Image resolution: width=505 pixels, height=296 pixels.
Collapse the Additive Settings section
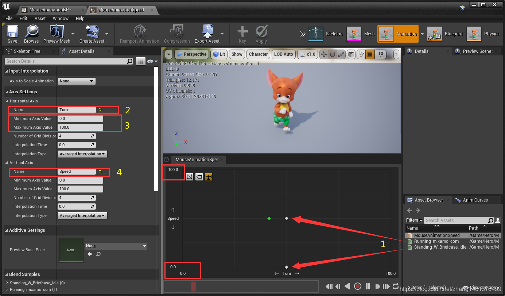tap(7, 230)
